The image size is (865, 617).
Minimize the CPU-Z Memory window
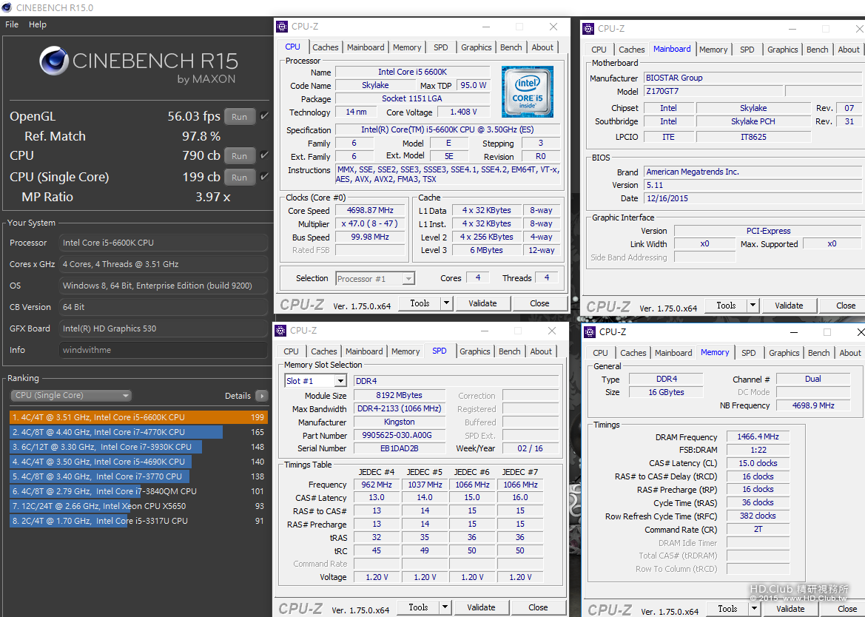click(x=794, y=332)
